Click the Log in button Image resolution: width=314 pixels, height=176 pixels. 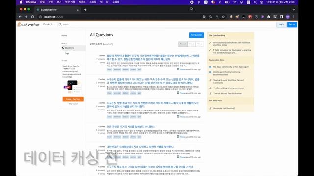[281, 24]
